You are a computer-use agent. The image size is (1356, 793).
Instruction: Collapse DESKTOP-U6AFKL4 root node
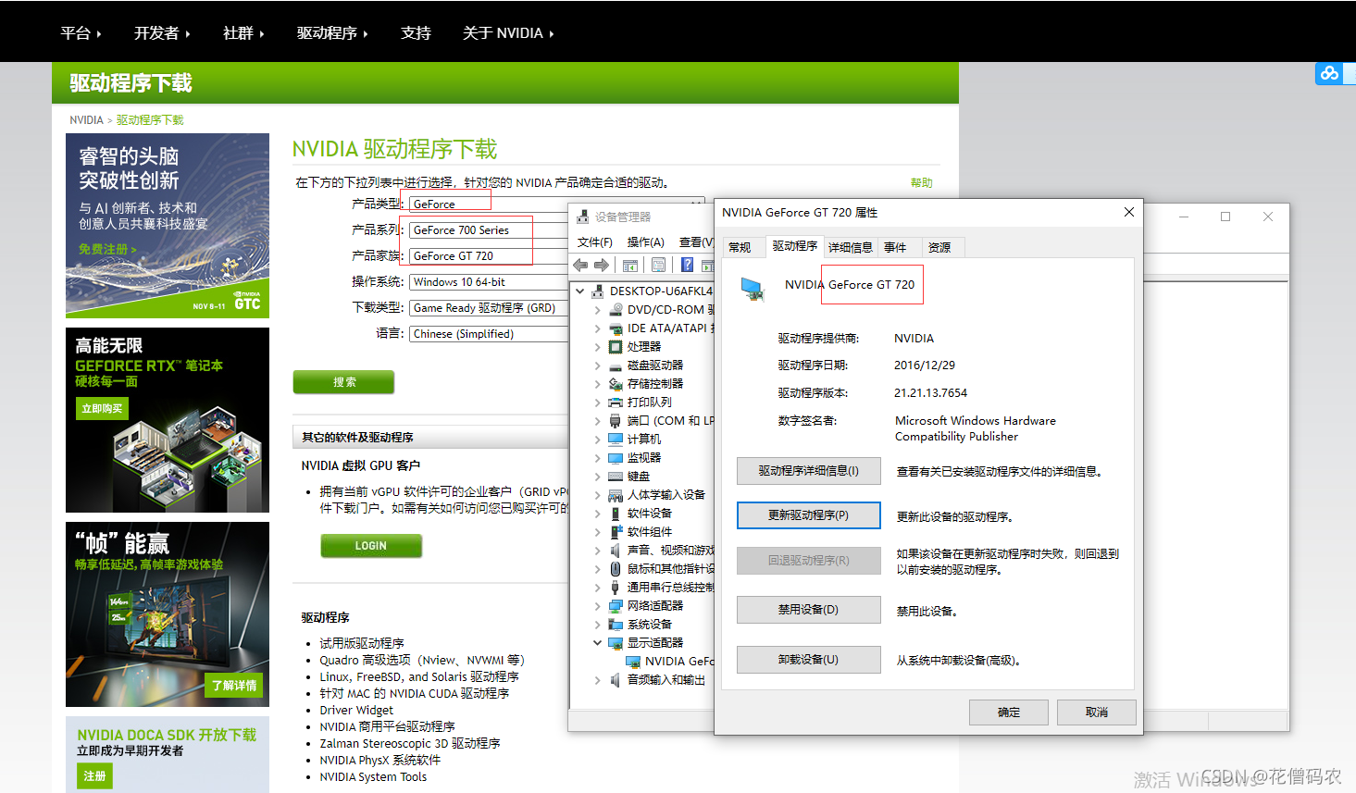tap(580, 291)
